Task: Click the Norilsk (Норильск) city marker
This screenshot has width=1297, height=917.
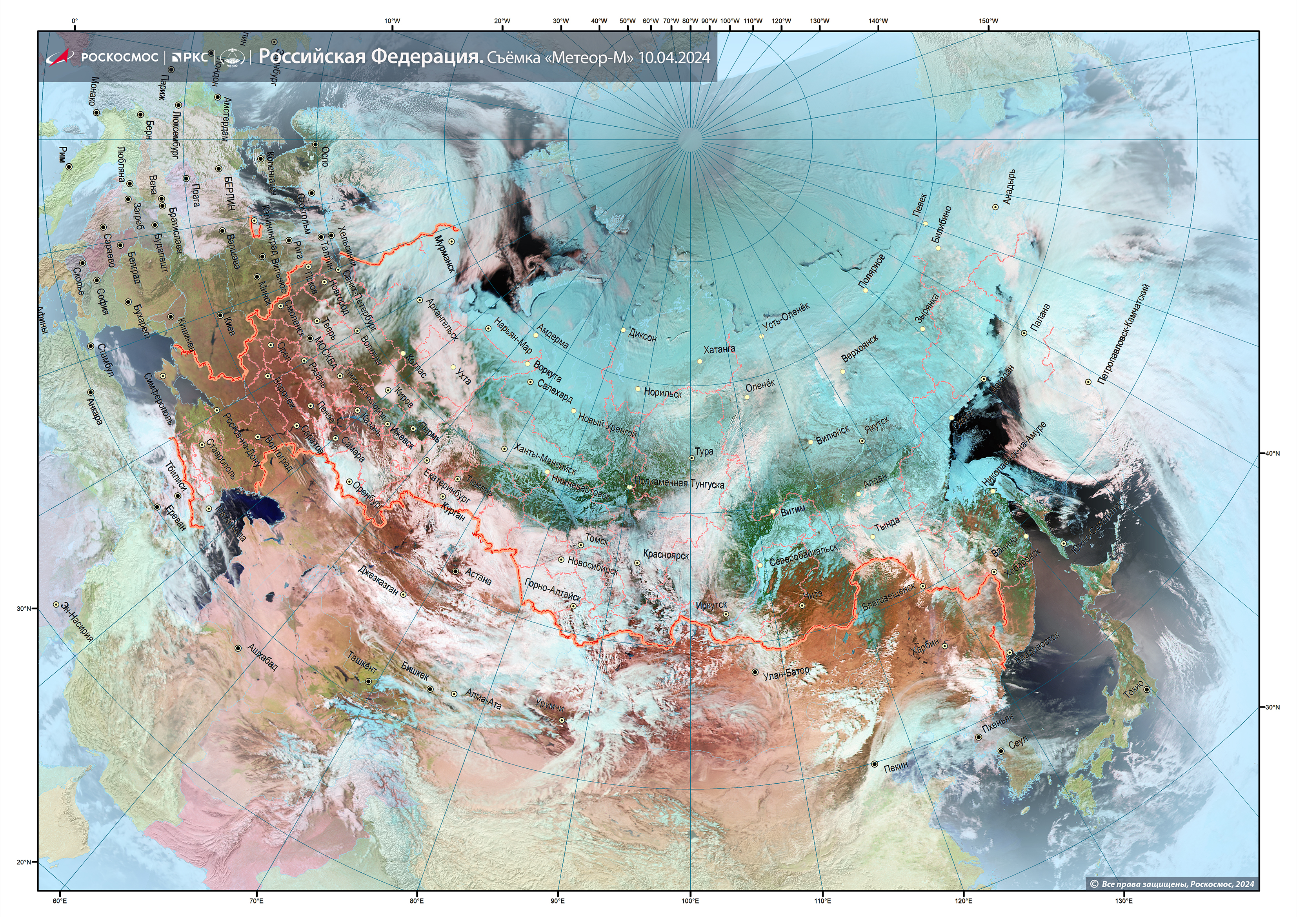Action: tap(638, 389)
